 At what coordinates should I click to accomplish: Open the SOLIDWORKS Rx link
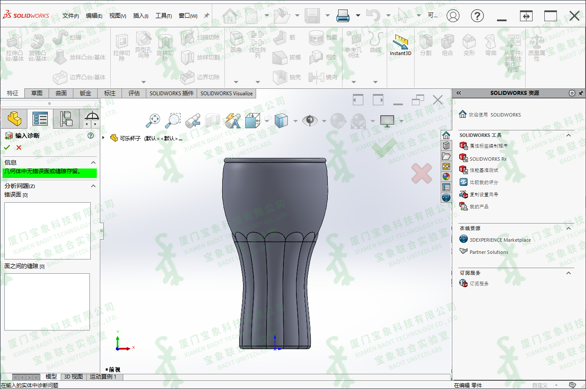488,159
